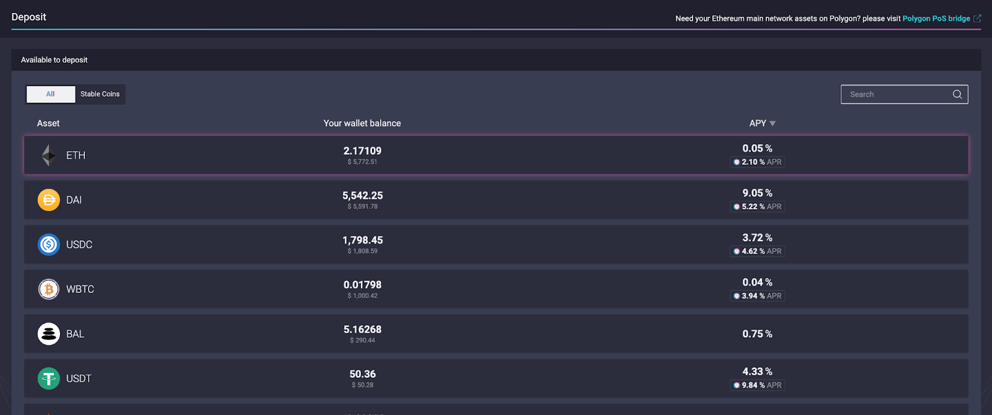The width and height of the screenshot is (992, 415).
Task: Click the USDC dollar value $ 1,808.59
Action: [x=363, y=251]
